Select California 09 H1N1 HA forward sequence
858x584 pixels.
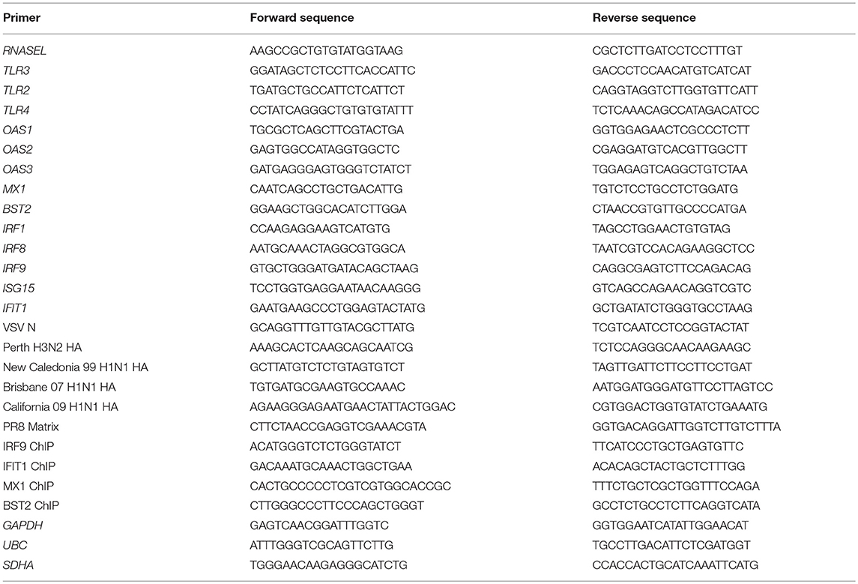point(352,406)
